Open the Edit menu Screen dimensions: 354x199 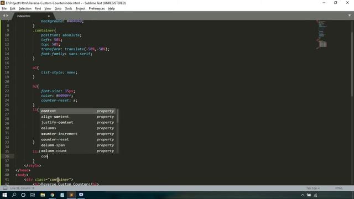point(13,9)
